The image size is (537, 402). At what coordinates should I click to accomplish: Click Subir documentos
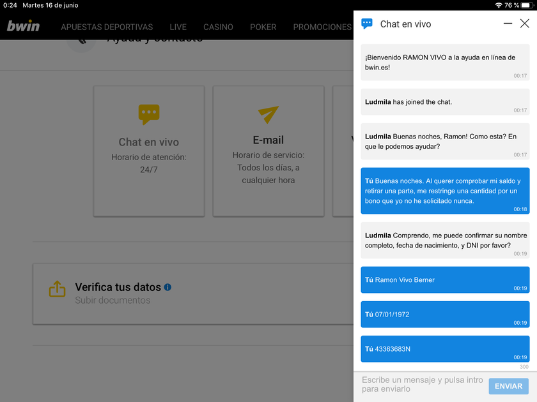click(x=113, y=300)
